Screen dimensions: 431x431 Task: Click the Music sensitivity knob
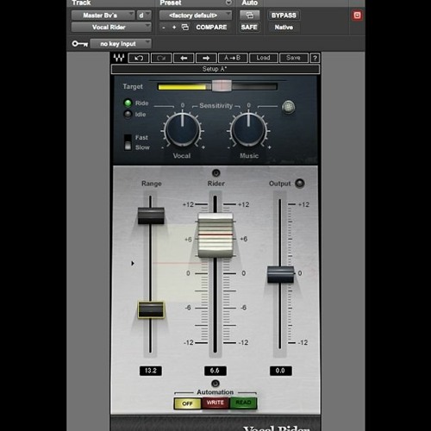click(248, 130)
